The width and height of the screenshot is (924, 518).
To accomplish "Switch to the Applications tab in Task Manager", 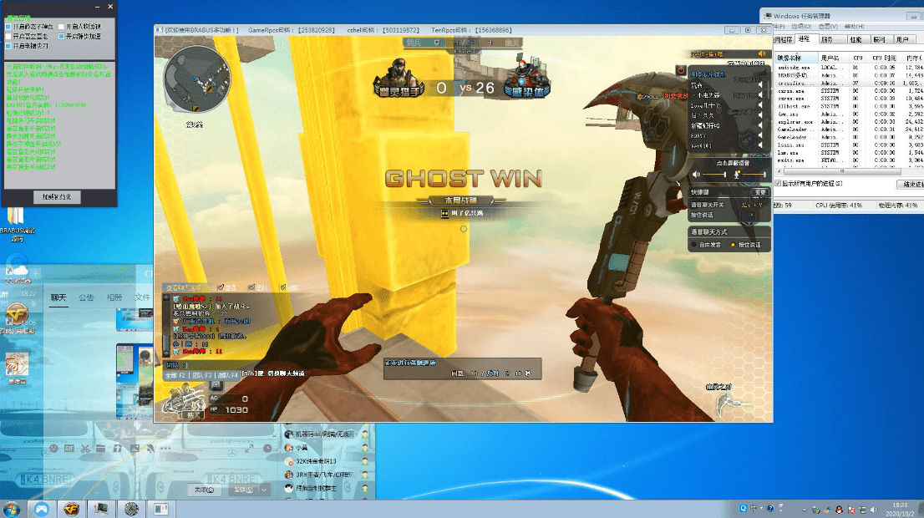I will 783,39.
